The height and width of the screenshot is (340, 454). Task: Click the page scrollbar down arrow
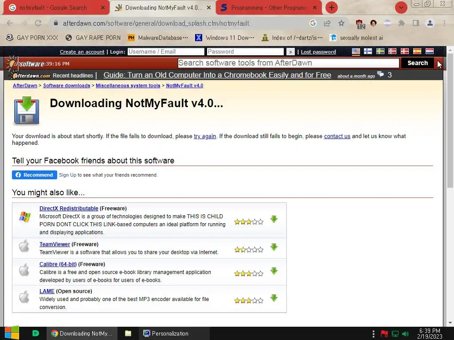450,323
